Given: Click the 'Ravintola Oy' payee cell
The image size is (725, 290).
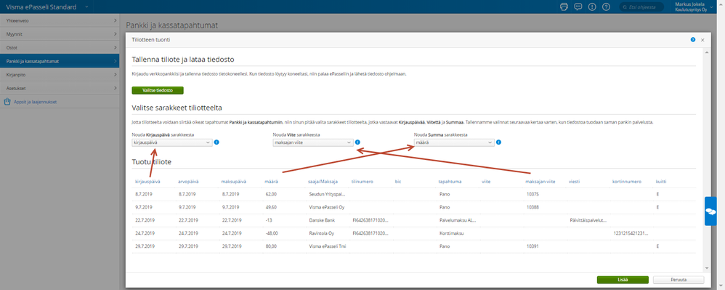Looking at the screenshot, I should pos(320,233).
